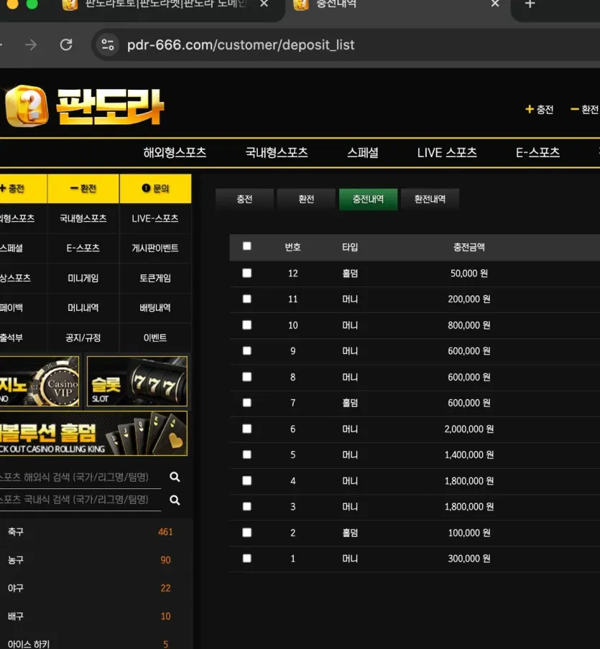
Task: Open 해외형스포츠 in the main menu
Action: (x=175, y=153)
